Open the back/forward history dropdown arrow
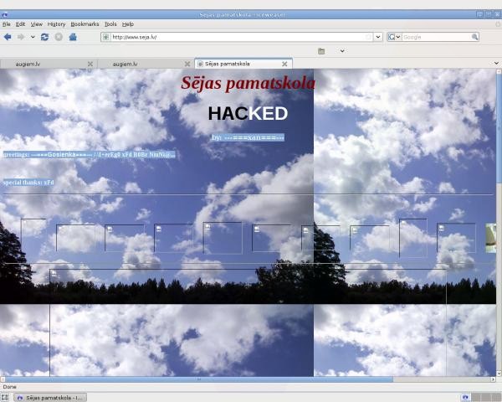This screenshot has height=402, width=502. click(x=33, y=37)
